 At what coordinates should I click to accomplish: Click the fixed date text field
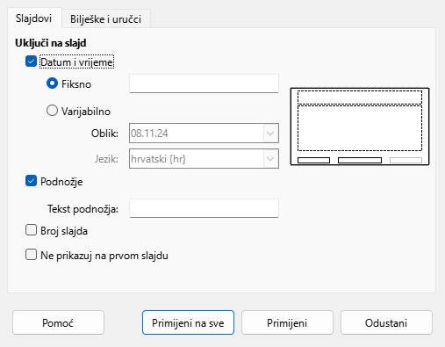click(204, 83)
